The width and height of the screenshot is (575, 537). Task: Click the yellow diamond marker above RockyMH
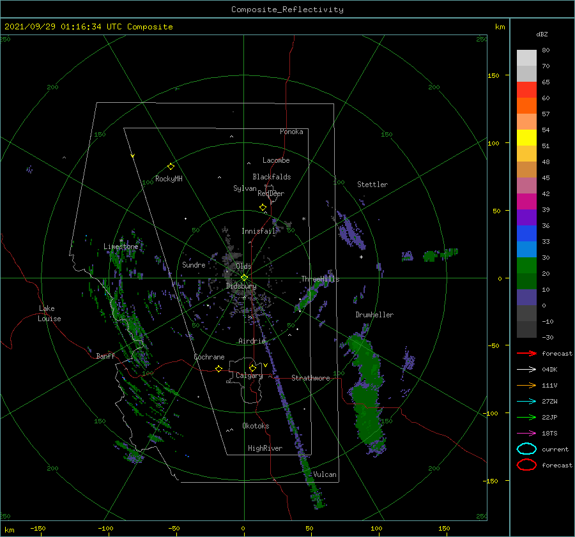171,167
